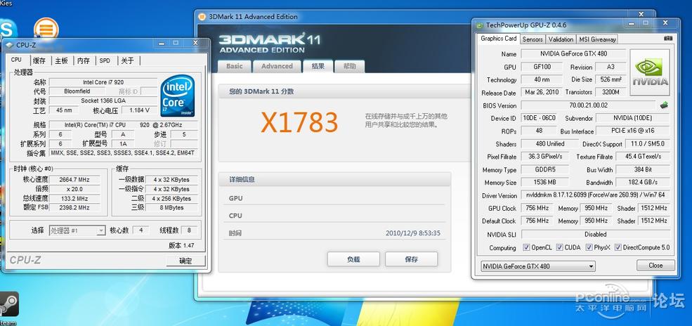Open the Steam desktop icon
Image resolution: width=692 pixels, height=326 pixels.
point(9,304)
